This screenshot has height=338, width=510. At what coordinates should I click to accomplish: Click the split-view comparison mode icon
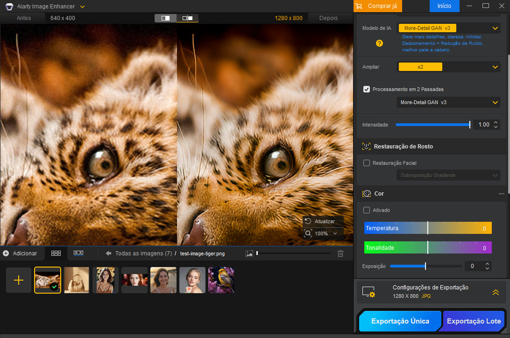click(x=165, y=18)
